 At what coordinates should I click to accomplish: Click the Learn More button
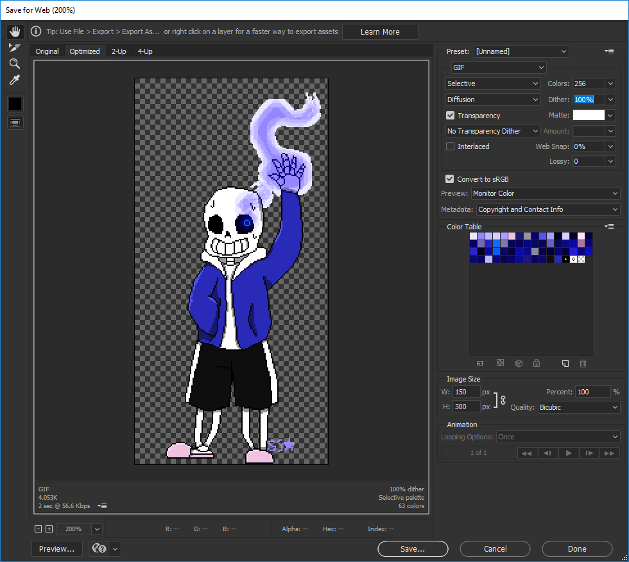[380, 31]
